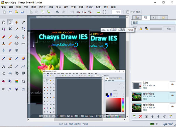Image resolution: width=176 pixels, height=127 pixels.
Task: Select the paint bucket Fill tool
Action: (4, 81)
